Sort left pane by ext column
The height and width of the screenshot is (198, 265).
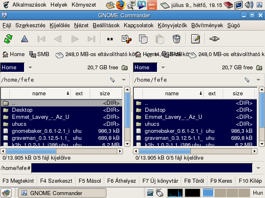[80, 94]
